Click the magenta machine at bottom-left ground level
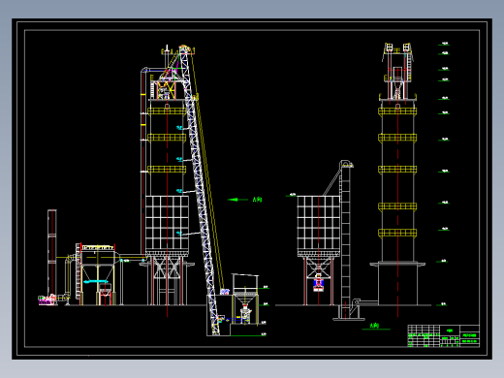Viewport: 504px width, 378px height. pyautogui.click(x=47, y=300)
